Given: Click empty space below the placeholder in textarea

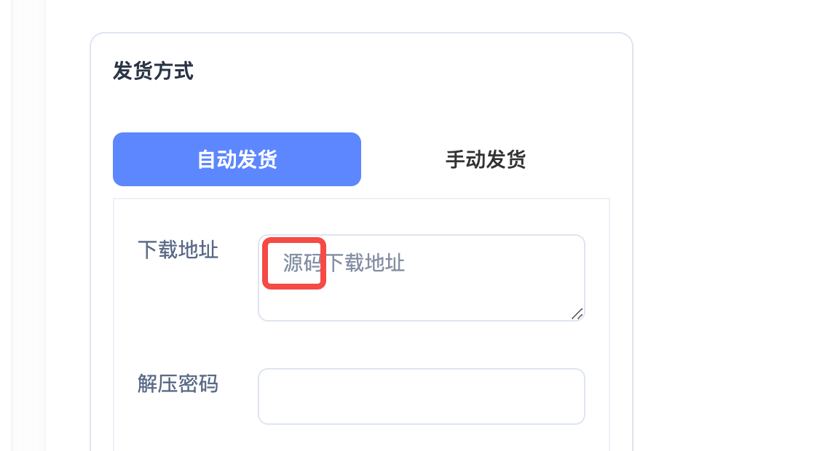Looking at the screenshot, I should coord(422,300).
